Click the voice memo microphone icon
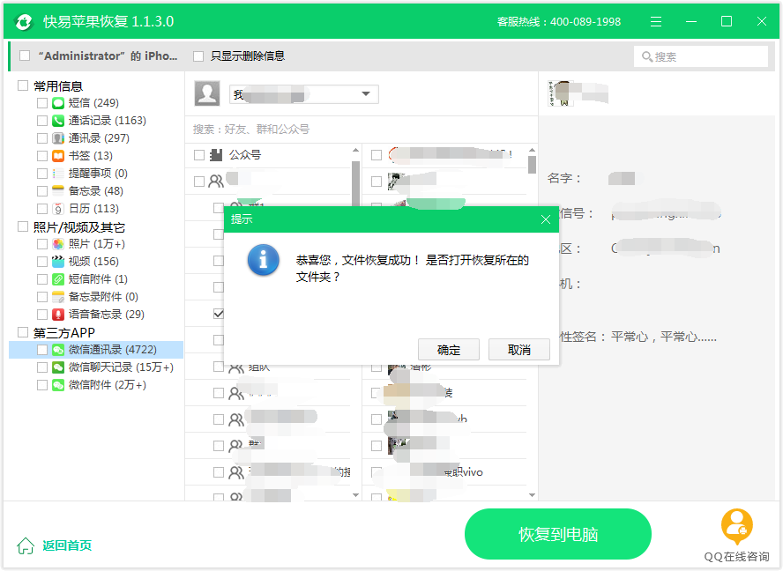The height and width of the screenshot is (571, 783). pyautogui.click(x=58, y=315)
